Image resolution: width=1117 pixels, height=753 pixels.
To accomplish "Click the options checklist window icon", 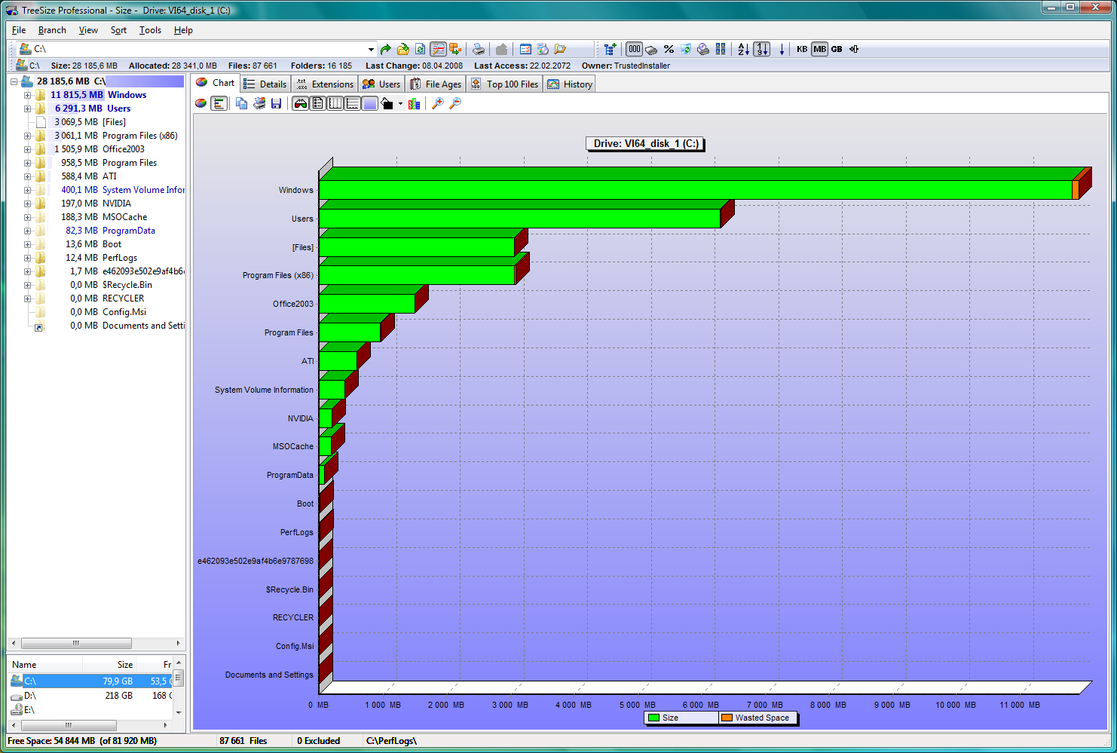I will click(x=525, y=49).
